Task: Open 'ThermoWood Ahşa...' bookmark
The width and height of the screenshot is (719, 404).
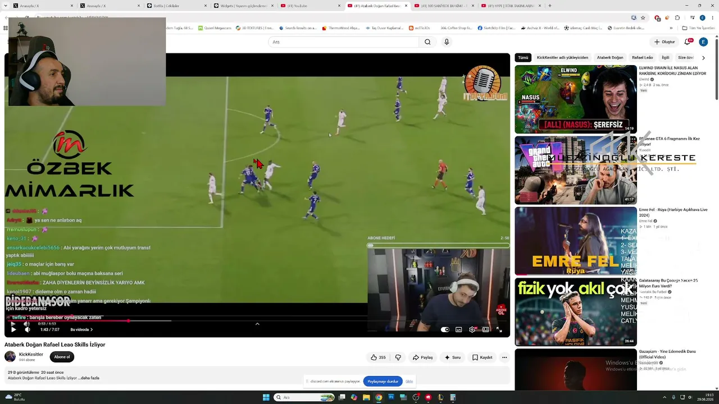Action: [340, 28]
